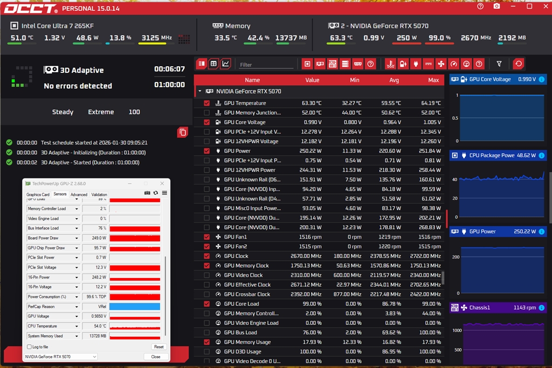Click the Filter text input field
This screenshot has width=552, height=368.
tap(265, 65)
